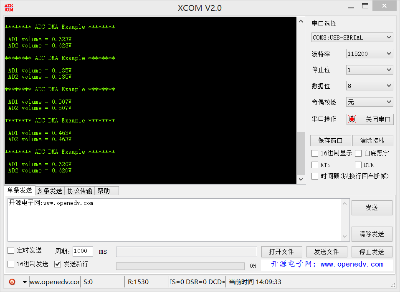This screenshot has height=292, width=400.
Task: Click the file path input field
Action: point(187,252)
